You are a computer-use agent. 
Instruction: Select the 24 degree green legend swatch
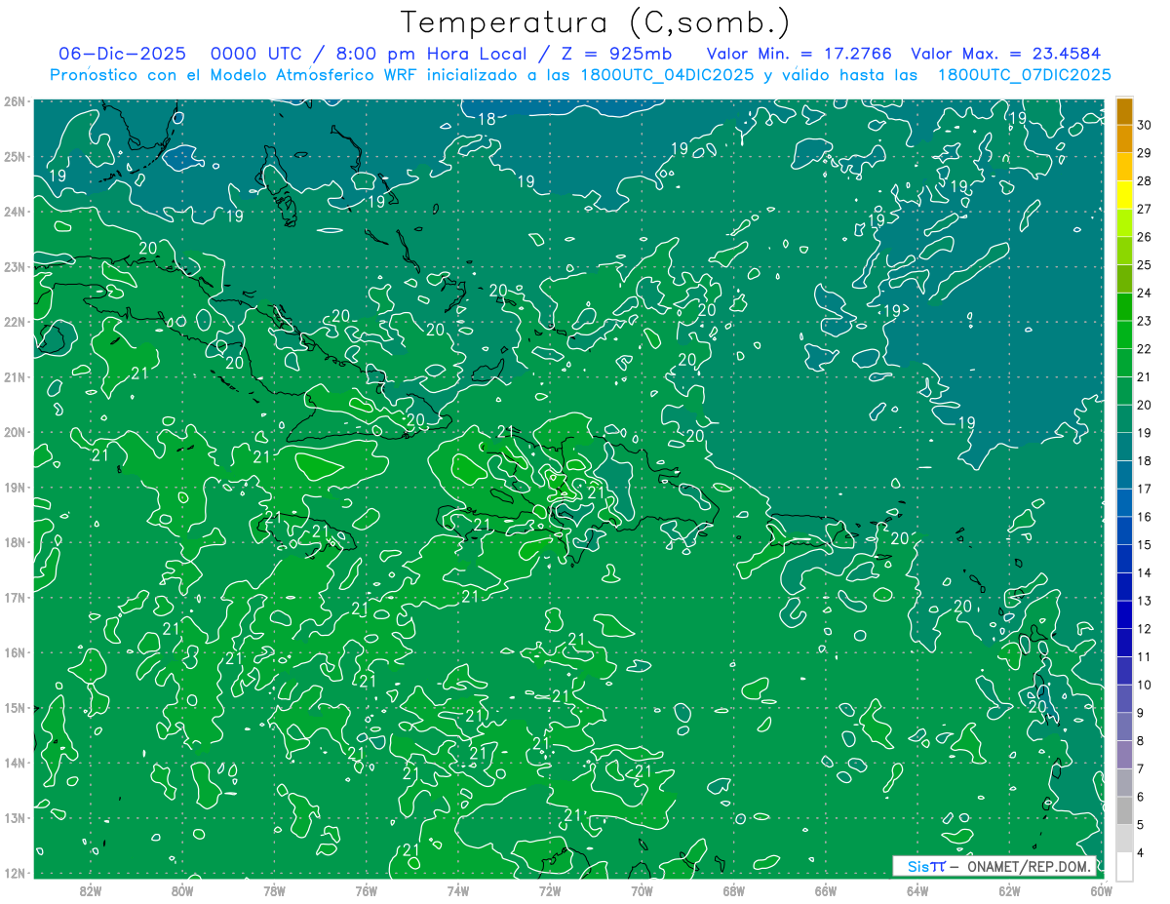(x=1124, y=279)
